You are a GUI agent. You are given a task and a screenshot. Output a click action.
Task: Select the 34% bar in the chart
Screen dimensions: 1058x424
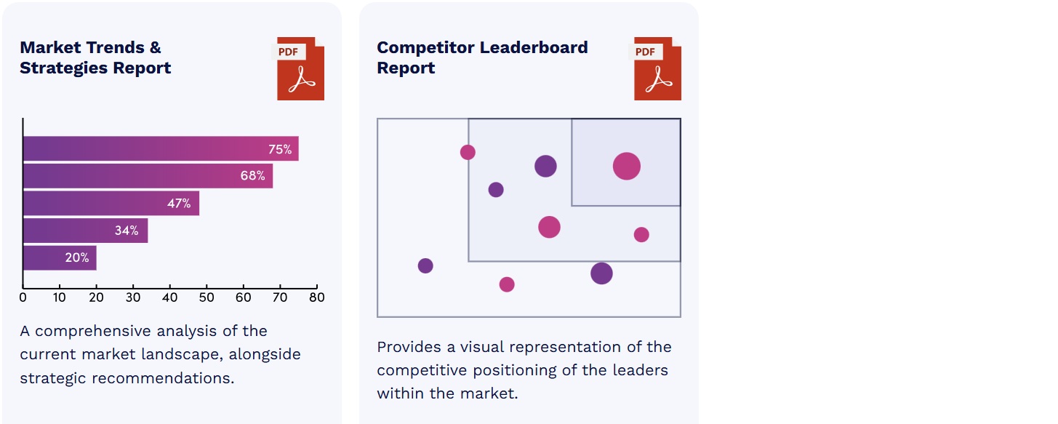[85, 231]
